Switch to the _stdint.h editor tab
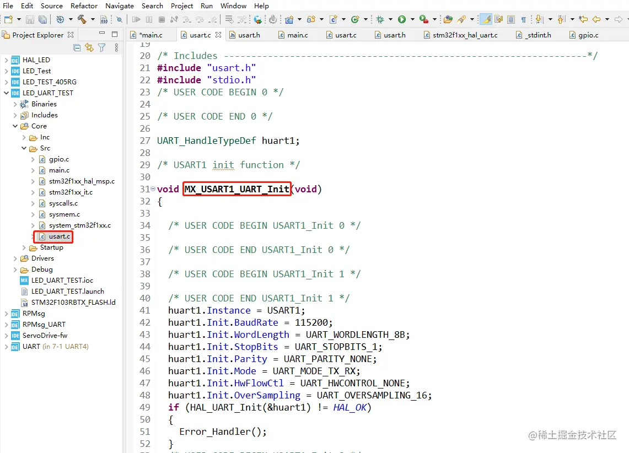629x453 pixels. [534, 35]
